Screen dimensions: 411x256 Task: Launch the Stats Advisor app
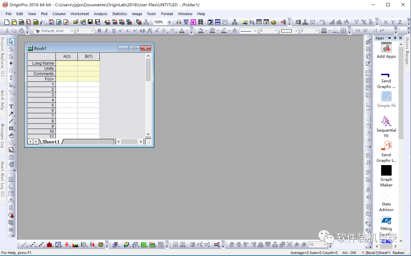(x=386, y=201)
